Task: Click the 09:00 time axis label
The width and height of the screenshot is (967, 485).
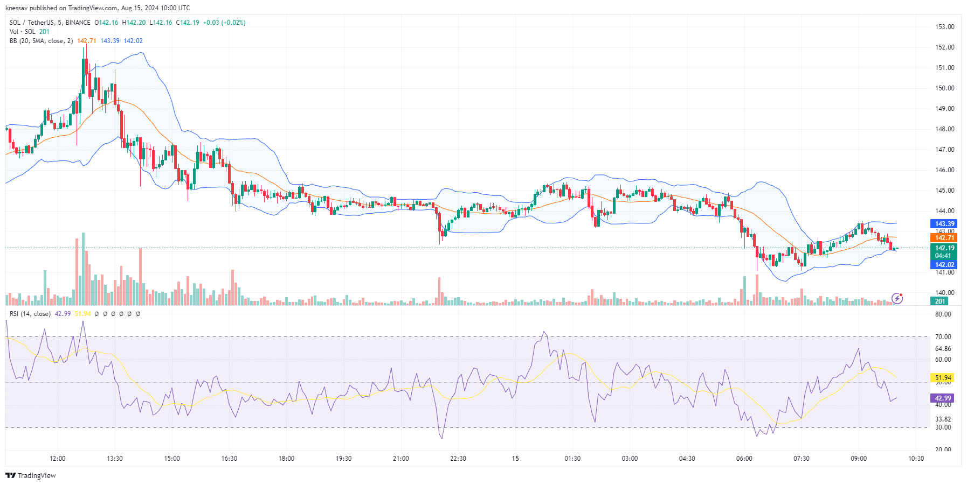Action: (859, 459)
